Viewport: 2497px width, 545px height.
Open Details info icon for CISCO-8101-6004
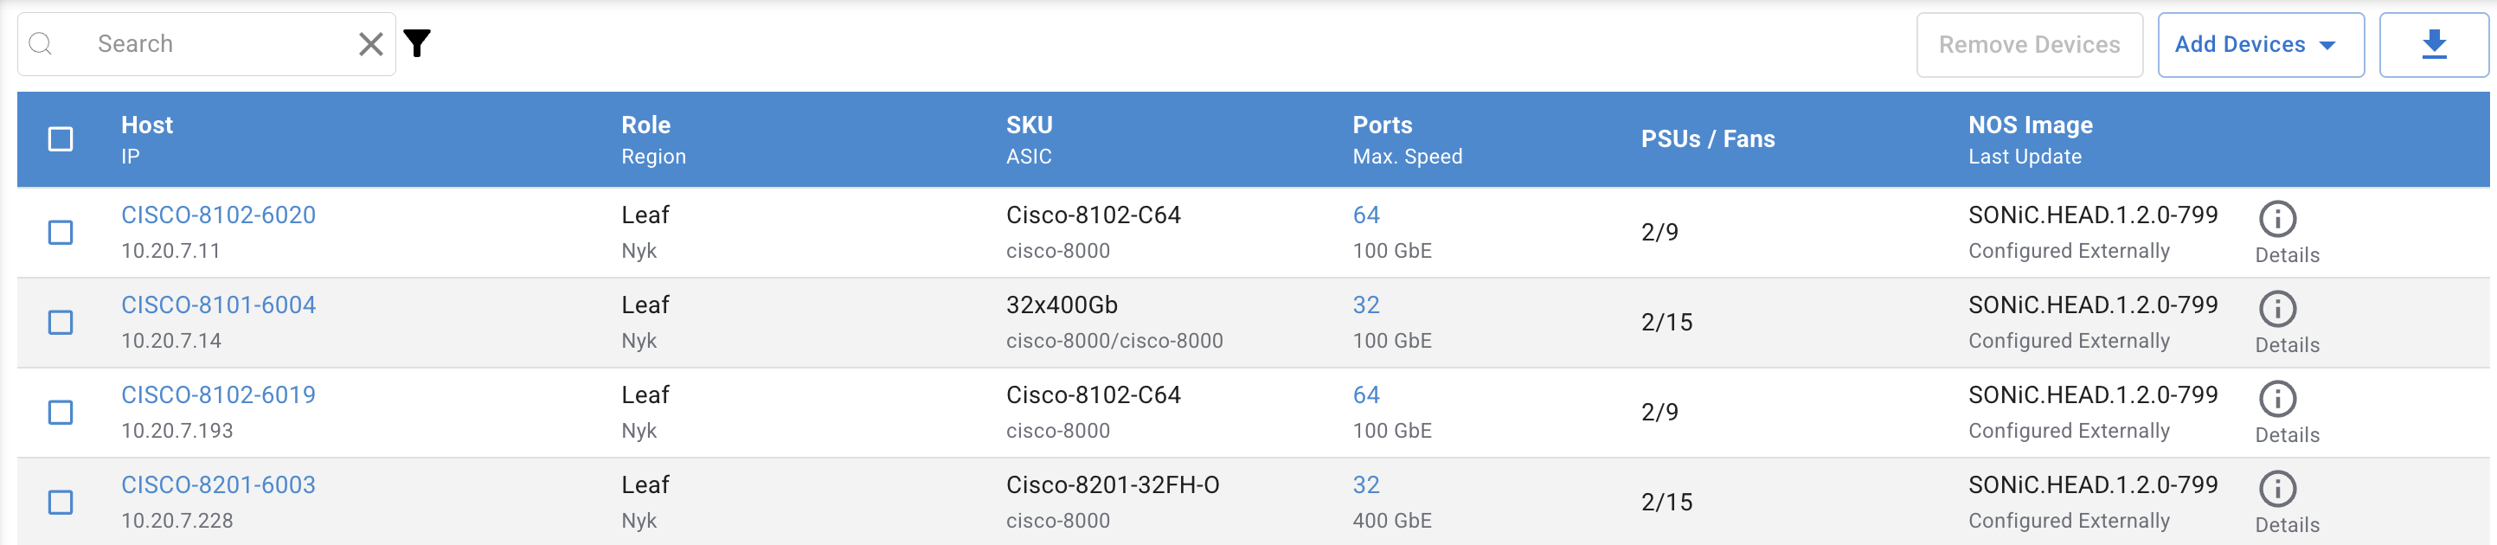pyautogui.click(x=2277, y=310)
